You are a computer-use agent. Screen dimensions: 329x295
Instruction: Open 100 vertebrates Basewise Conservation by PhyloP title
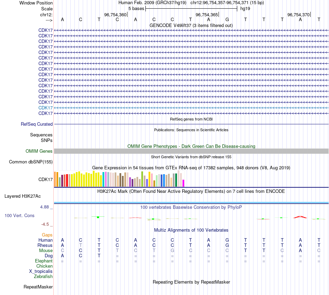click(191, 207)
